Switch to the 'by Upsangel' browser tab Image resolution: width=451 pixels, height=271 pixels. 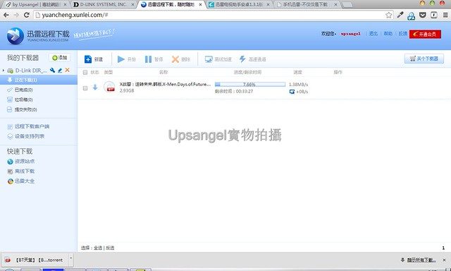36,5
